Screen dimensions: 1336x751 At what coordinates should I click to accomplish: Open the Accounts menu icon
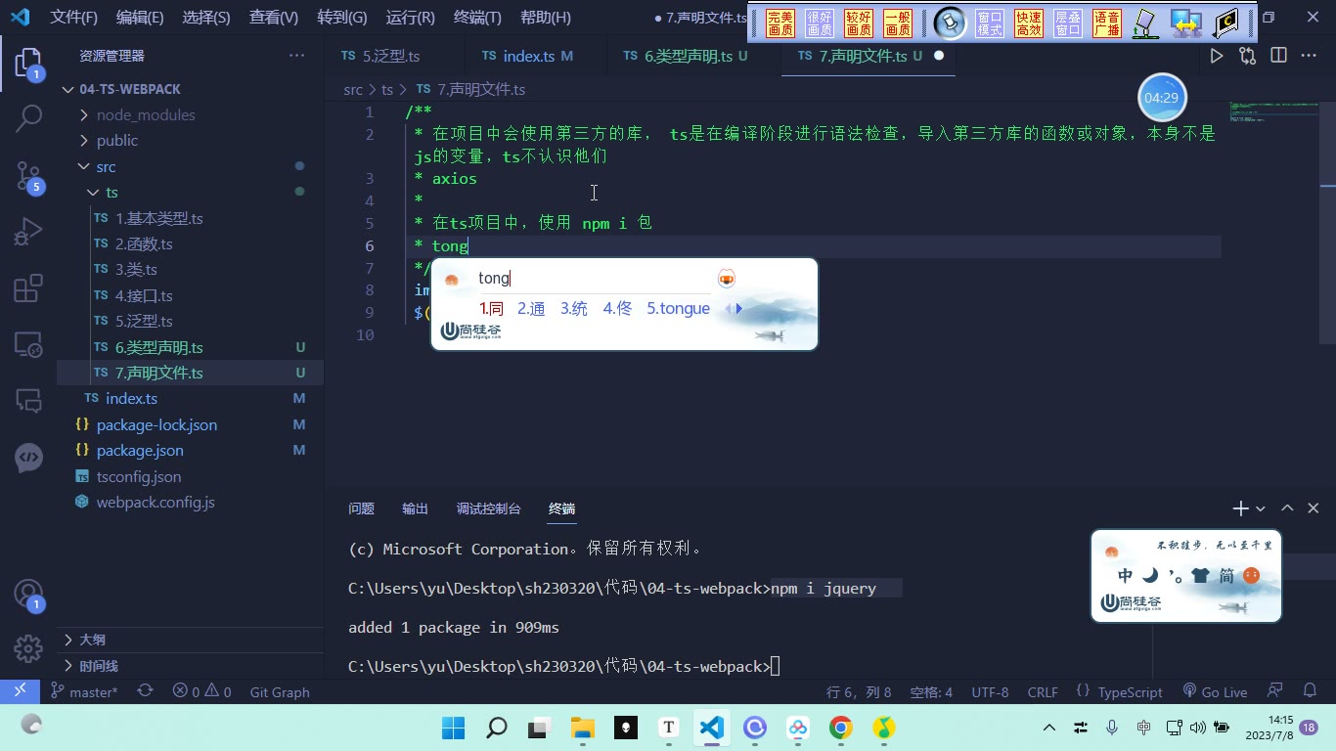pos(28,595)
